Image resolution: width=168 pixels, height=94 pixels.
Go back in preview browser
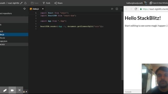click(x=127, y=9)
